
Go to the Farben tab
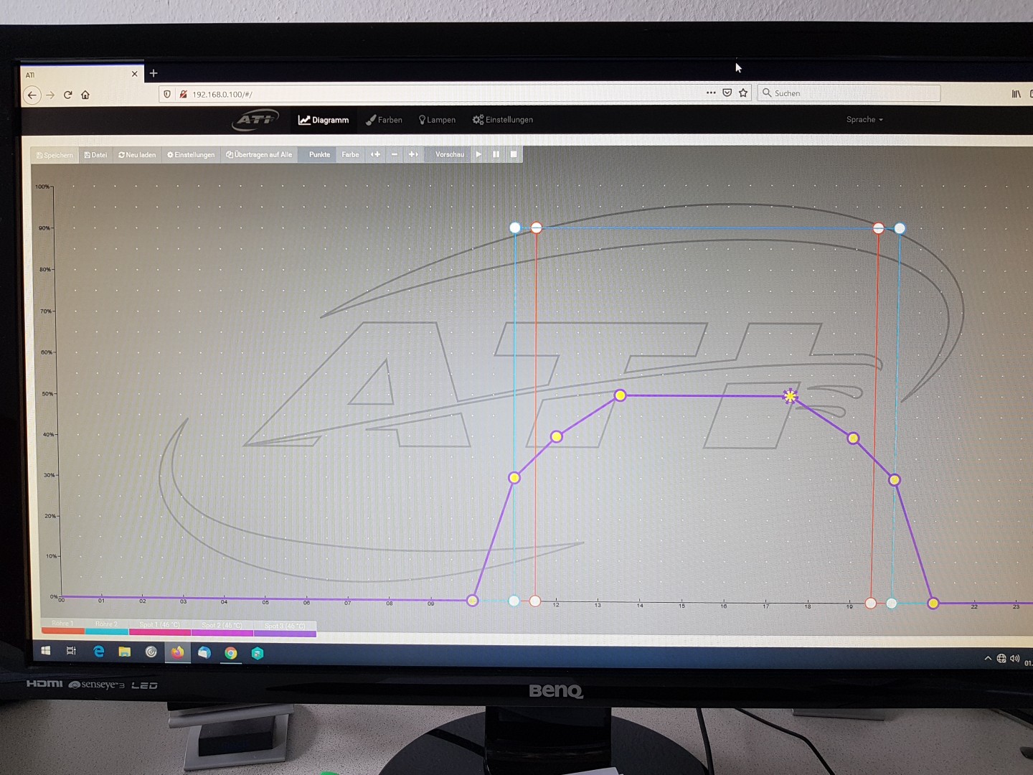(384, 120)
